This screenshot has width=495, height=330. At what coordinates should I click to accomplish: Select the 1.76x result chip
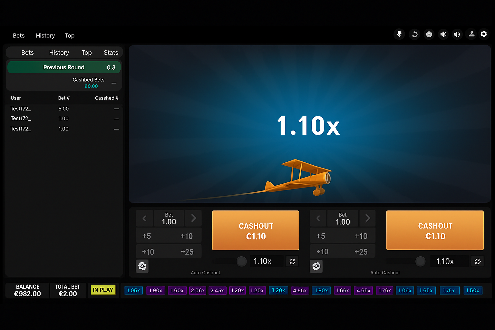[x=384, y=290]
